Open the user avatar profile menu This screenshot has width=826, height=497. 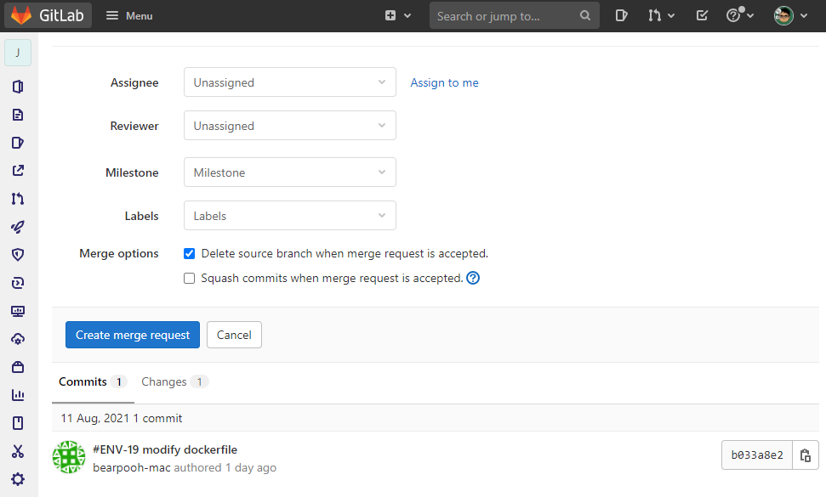pos(791,16)
